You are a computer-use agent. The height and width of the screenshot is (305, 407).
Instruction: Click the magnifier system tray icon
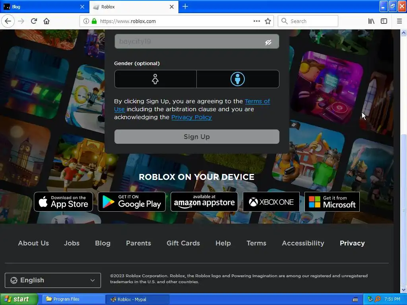(x=378, y=299)
